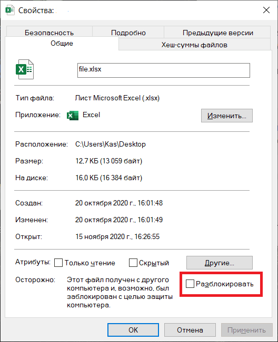
Task: Select the Общие tab
Action: click(x=62, y=43)
